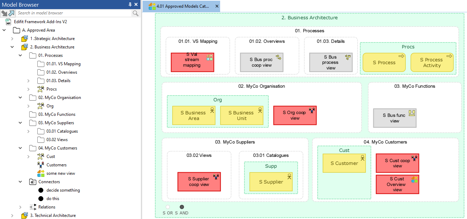Click the magnifier search icon

point(135,13)
